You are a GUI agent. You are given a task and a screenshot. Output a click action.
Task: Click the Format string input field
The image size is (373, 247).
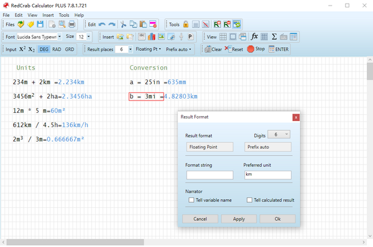coord(210,175)
